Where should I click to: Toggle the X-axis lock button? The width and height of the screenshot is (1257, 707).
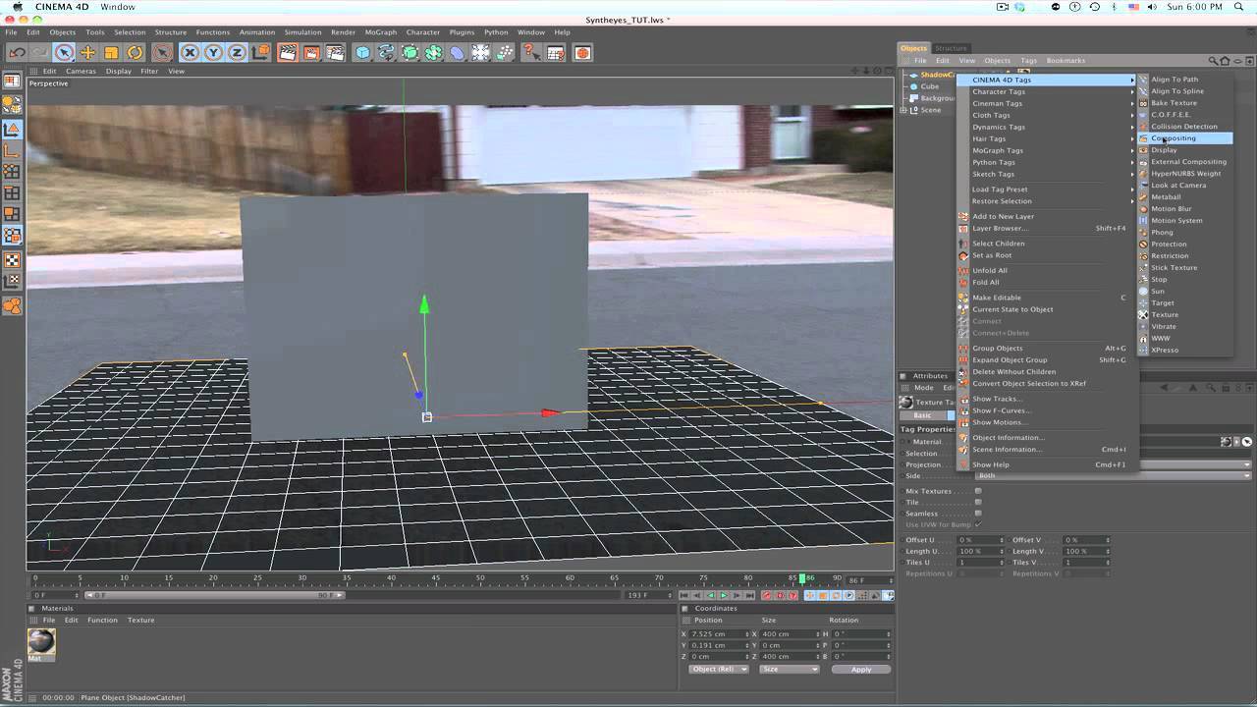click(190, 53)
